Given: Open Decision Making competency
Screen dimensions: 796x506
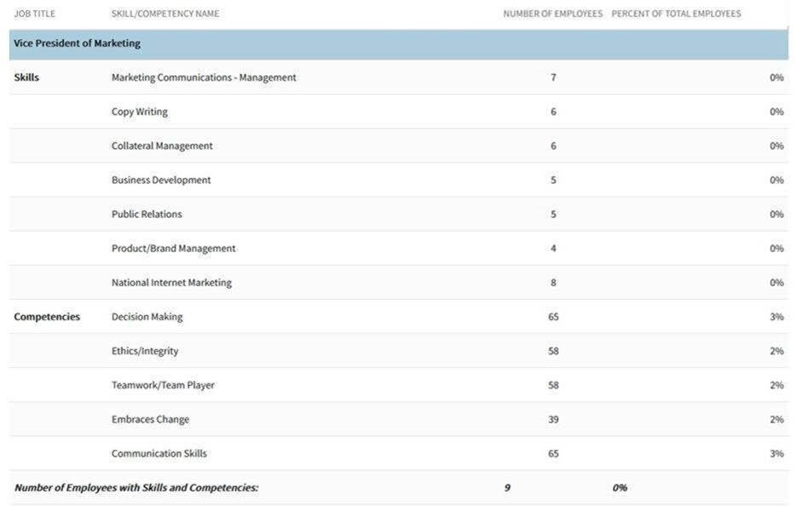Looking at the screenshot, I should (x=147, y=317).
